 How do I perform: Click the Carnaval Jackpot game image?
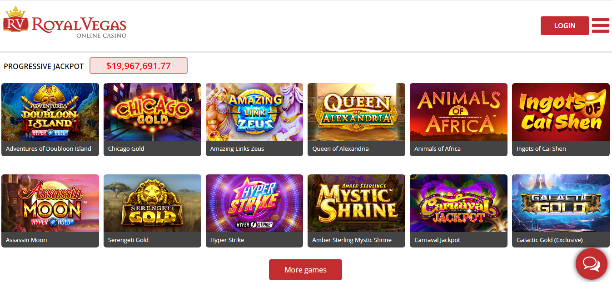[458, 203]
